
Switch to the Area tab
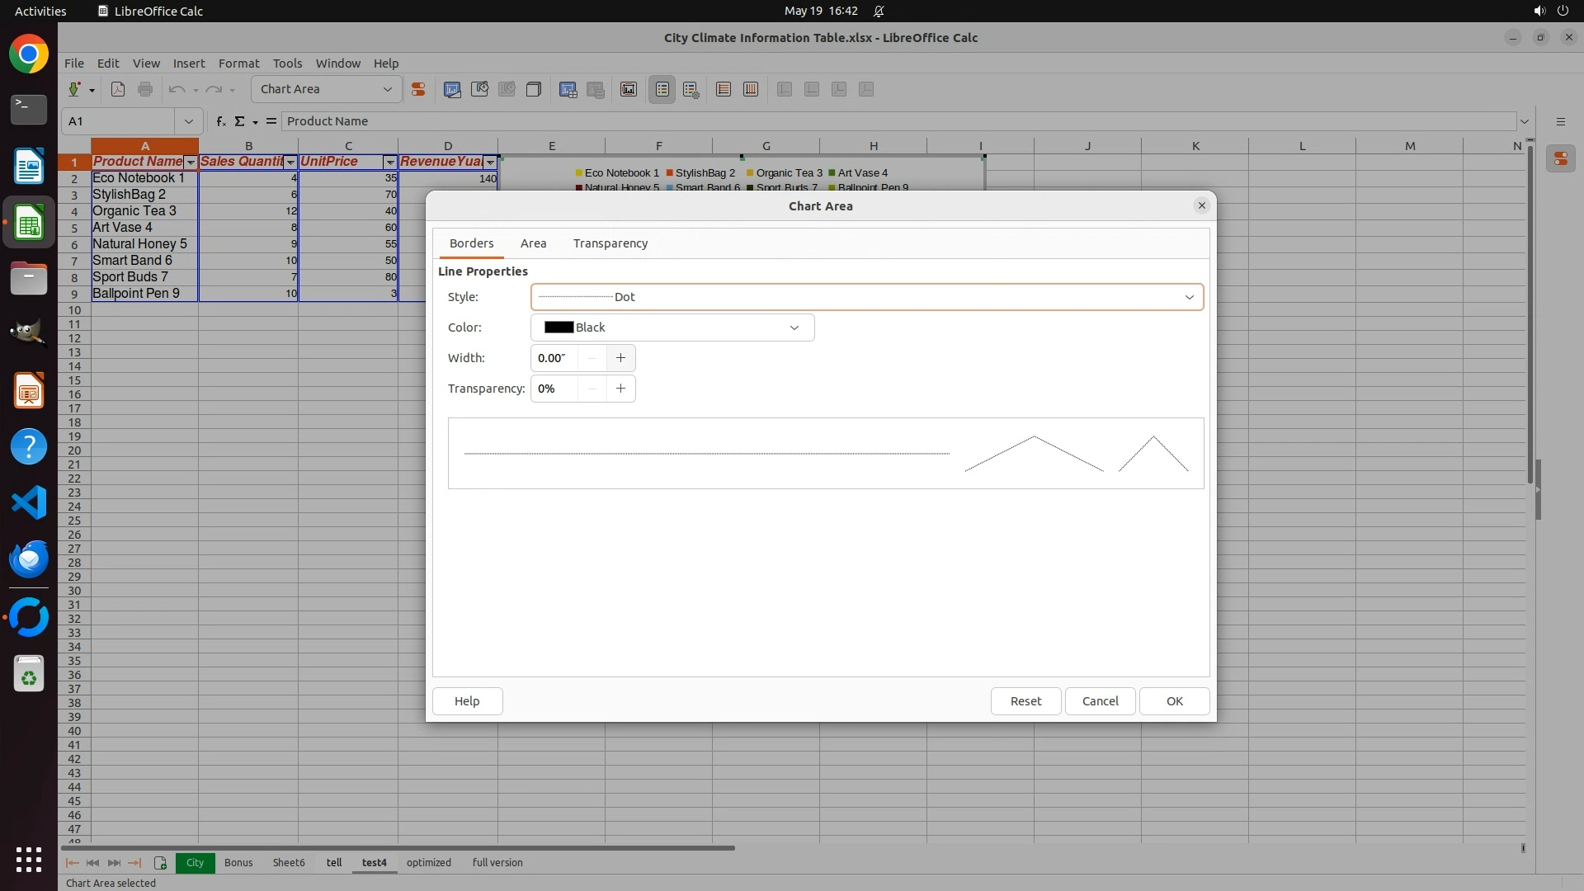pyautogui.click(x=533, y=243)
